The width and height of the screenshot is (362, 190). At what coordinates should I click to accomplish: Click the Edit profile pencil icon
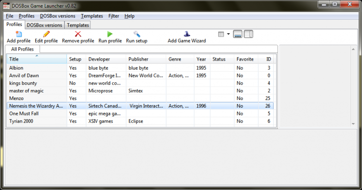(x=46, y=34)
